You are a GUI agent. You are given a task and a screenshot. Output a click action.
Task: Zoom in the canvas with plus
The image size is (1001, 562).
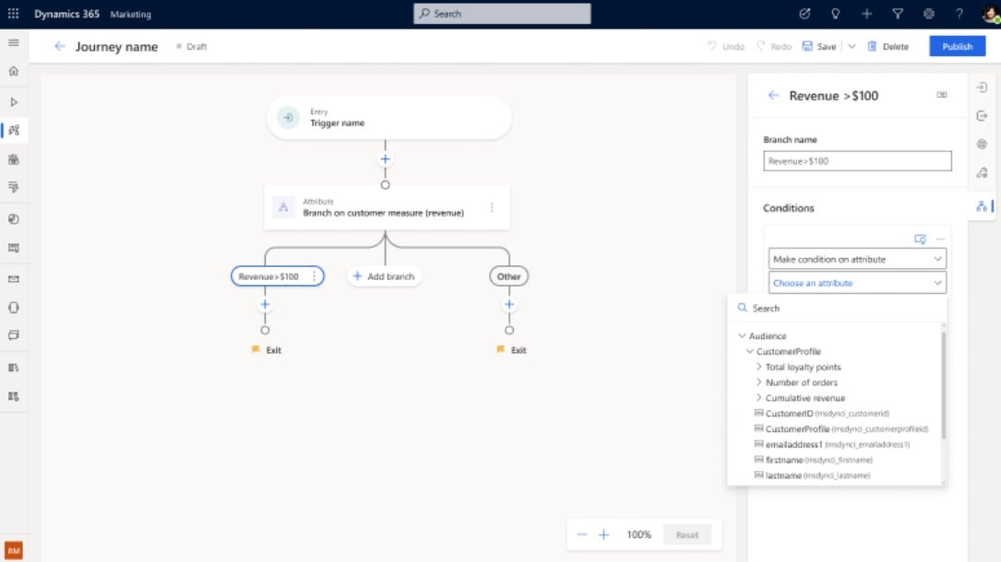pos(603,534)
